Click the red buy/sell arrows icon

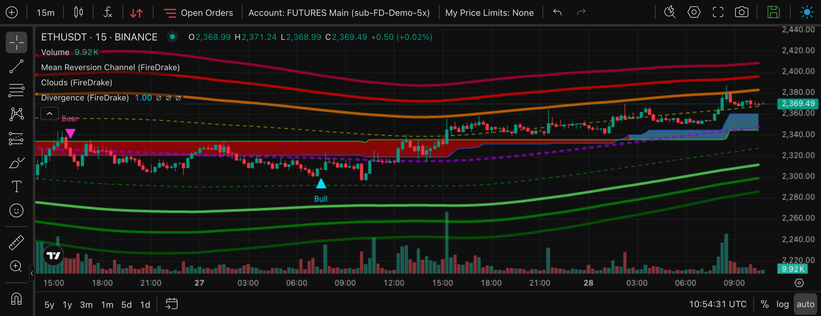pyautogui.click(x=136, y=13)
